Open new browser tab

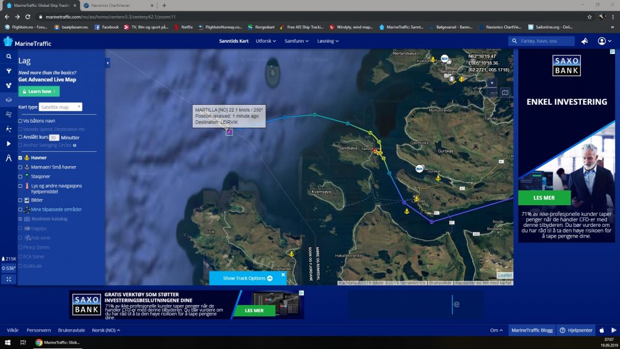click(x=164, y=6)
